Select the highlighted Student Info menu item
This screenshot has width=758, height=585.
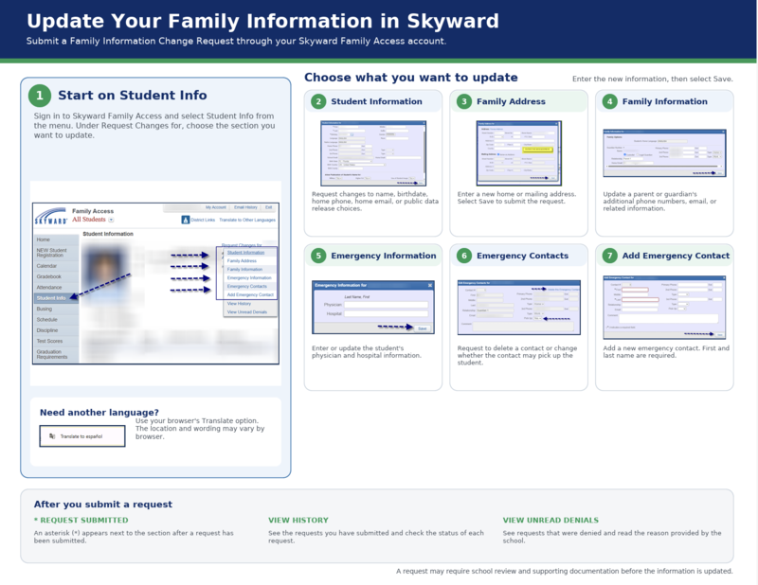pyautogui.click(x=56, y=298)
